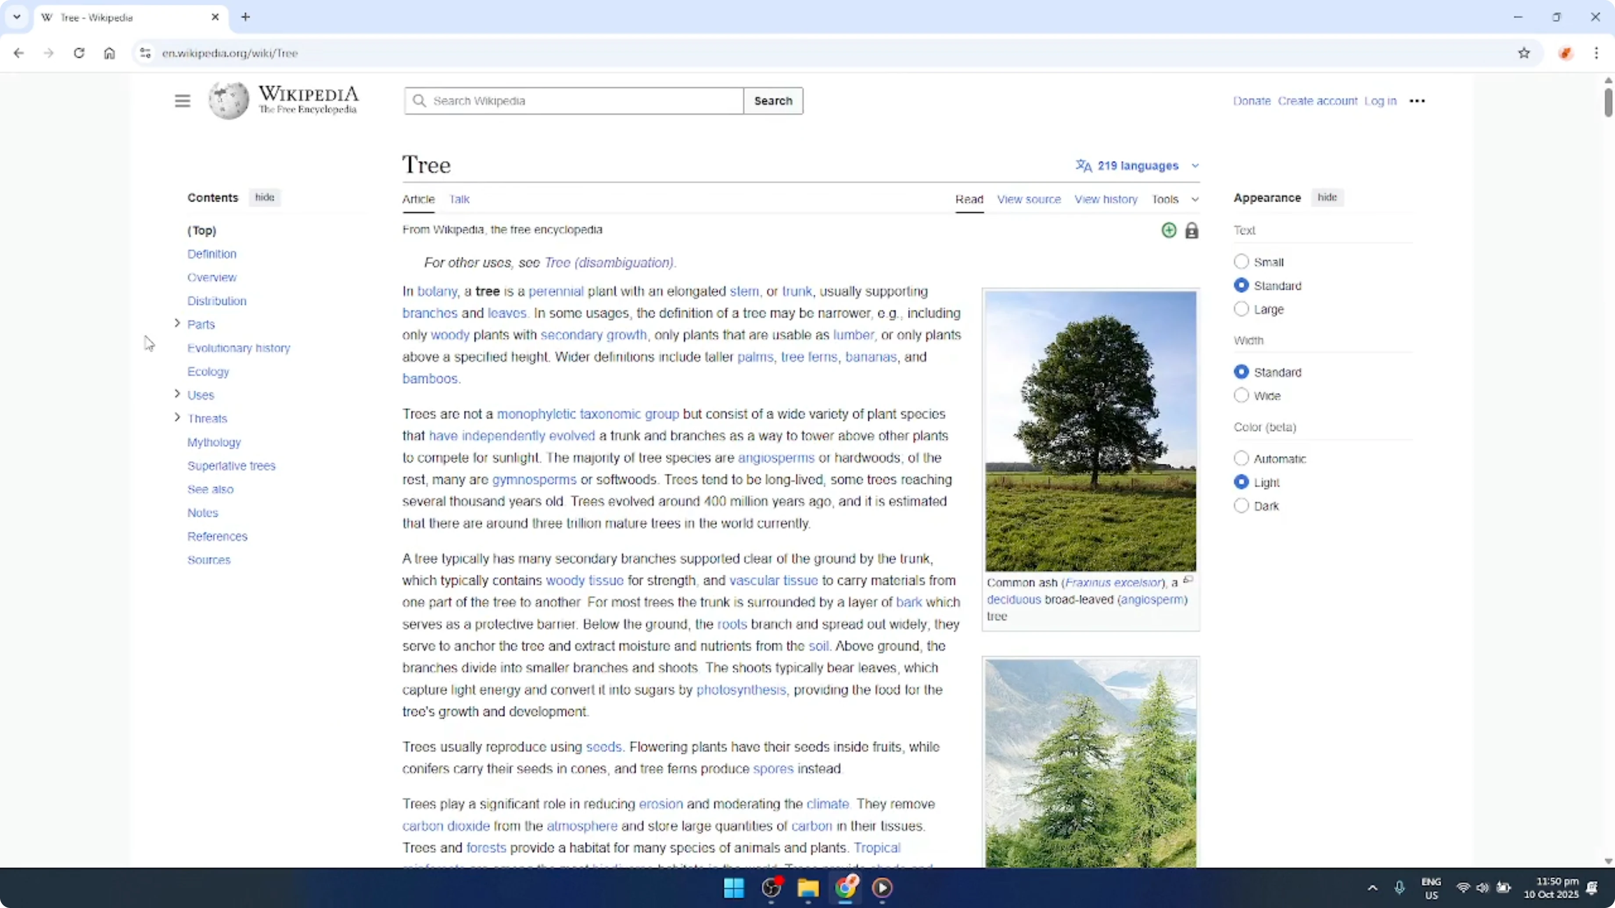
Task: Enable Dark color mode
Action: (x=1242, y=506)
